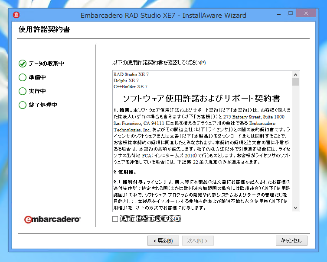Viewport: 327px width, 262px height.
Task: Click the '2 使用権。' section heading
Action: tap(125, 172)
